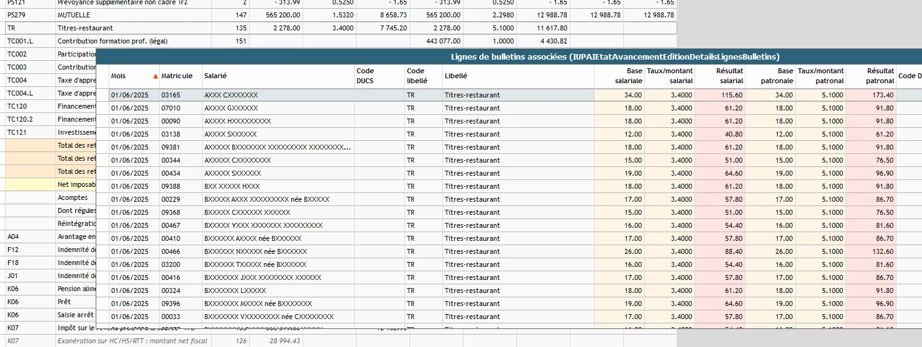Select the row for matricule 00344
Screen dimensions: 922x347
click(509, 160)
